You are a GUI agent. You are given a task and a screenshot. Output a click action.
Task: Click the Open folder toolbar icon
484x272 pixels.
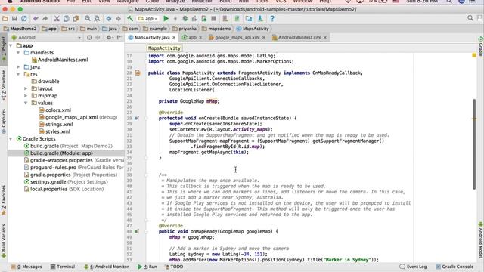point(5,19)
